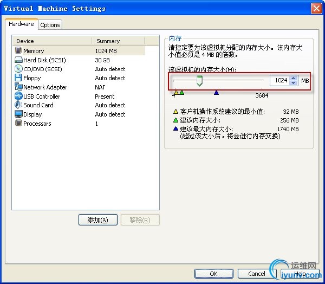Screen dimensions: 325x284
Task: Switch to the Options tab
Action: (x=50, y=25)
